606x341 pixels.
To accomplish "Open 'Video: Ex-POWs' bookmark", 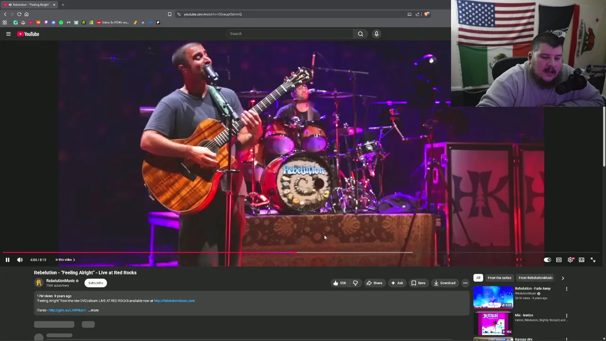I will pos(113,22).
